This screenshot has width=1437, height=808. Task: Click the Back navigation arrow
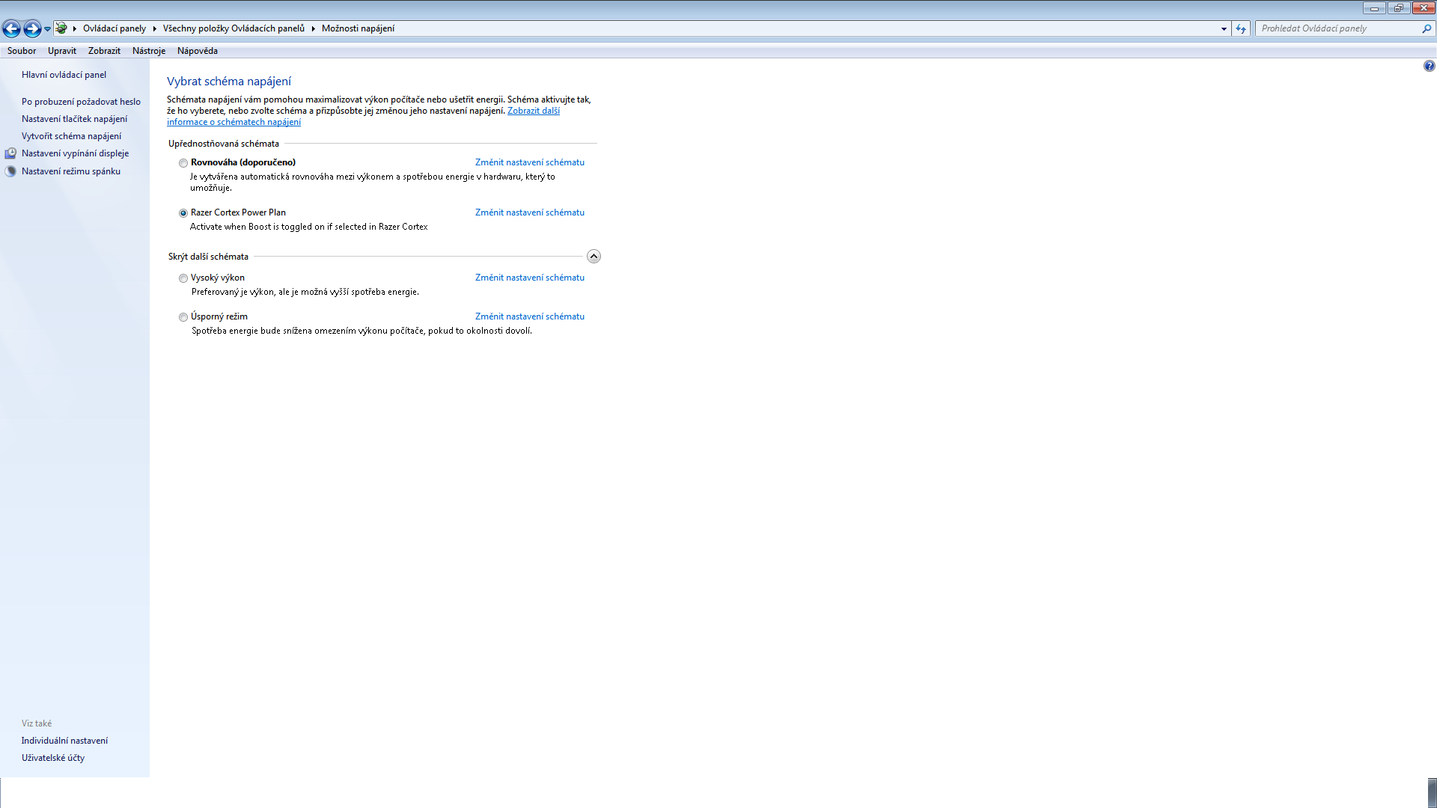click(11, 28)
